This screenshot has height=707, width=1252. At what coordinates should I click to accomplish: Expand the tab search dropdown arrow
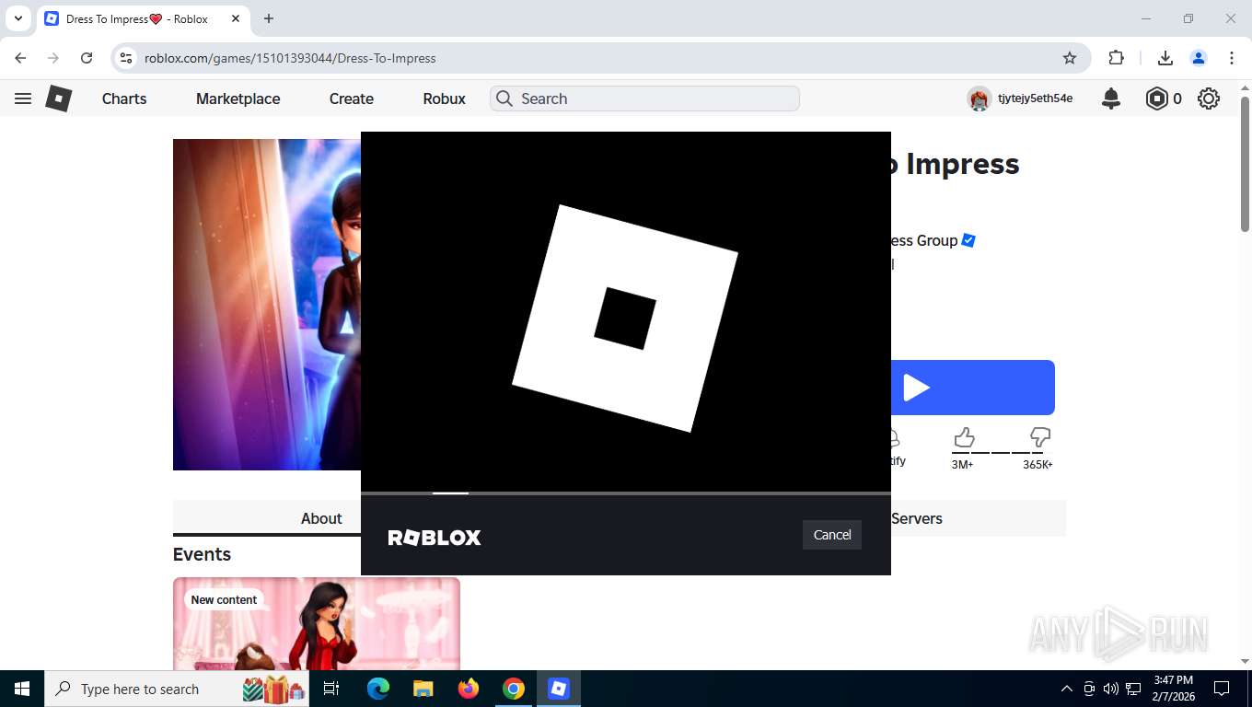(x=17, y=18)
